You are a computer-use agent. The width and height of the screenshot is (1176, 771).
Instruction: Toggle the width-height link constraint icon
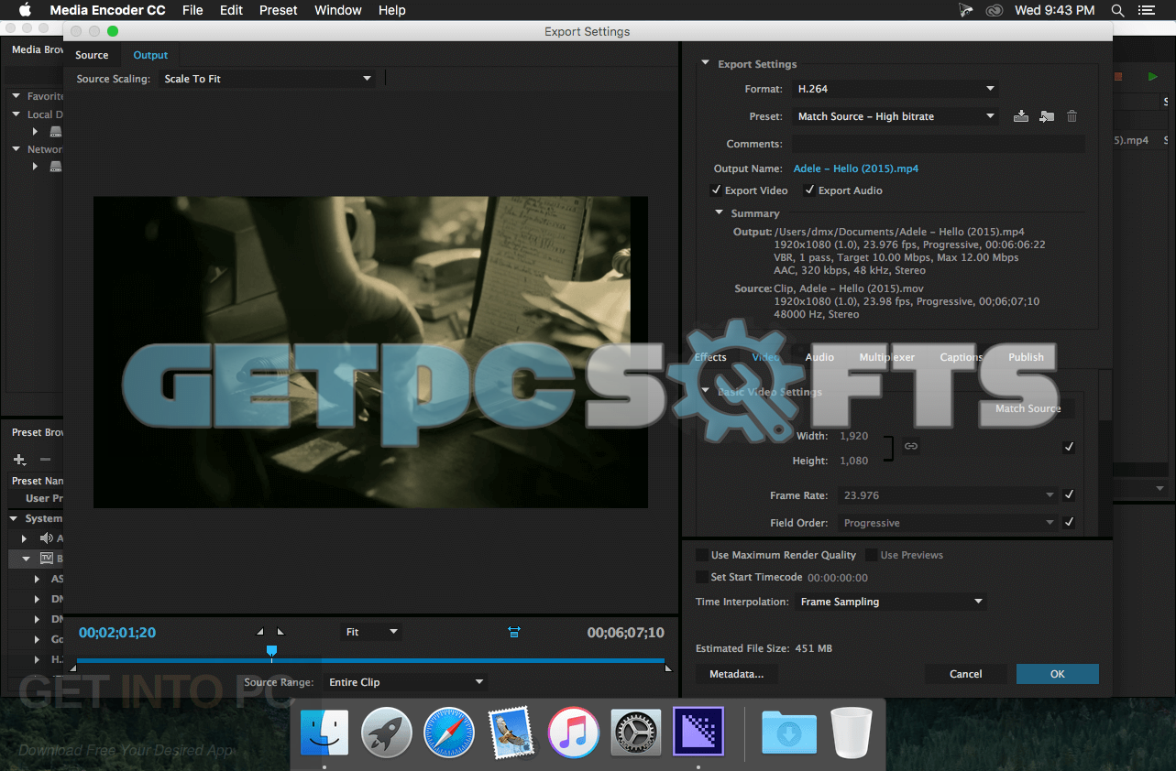[x=911, y=446]
